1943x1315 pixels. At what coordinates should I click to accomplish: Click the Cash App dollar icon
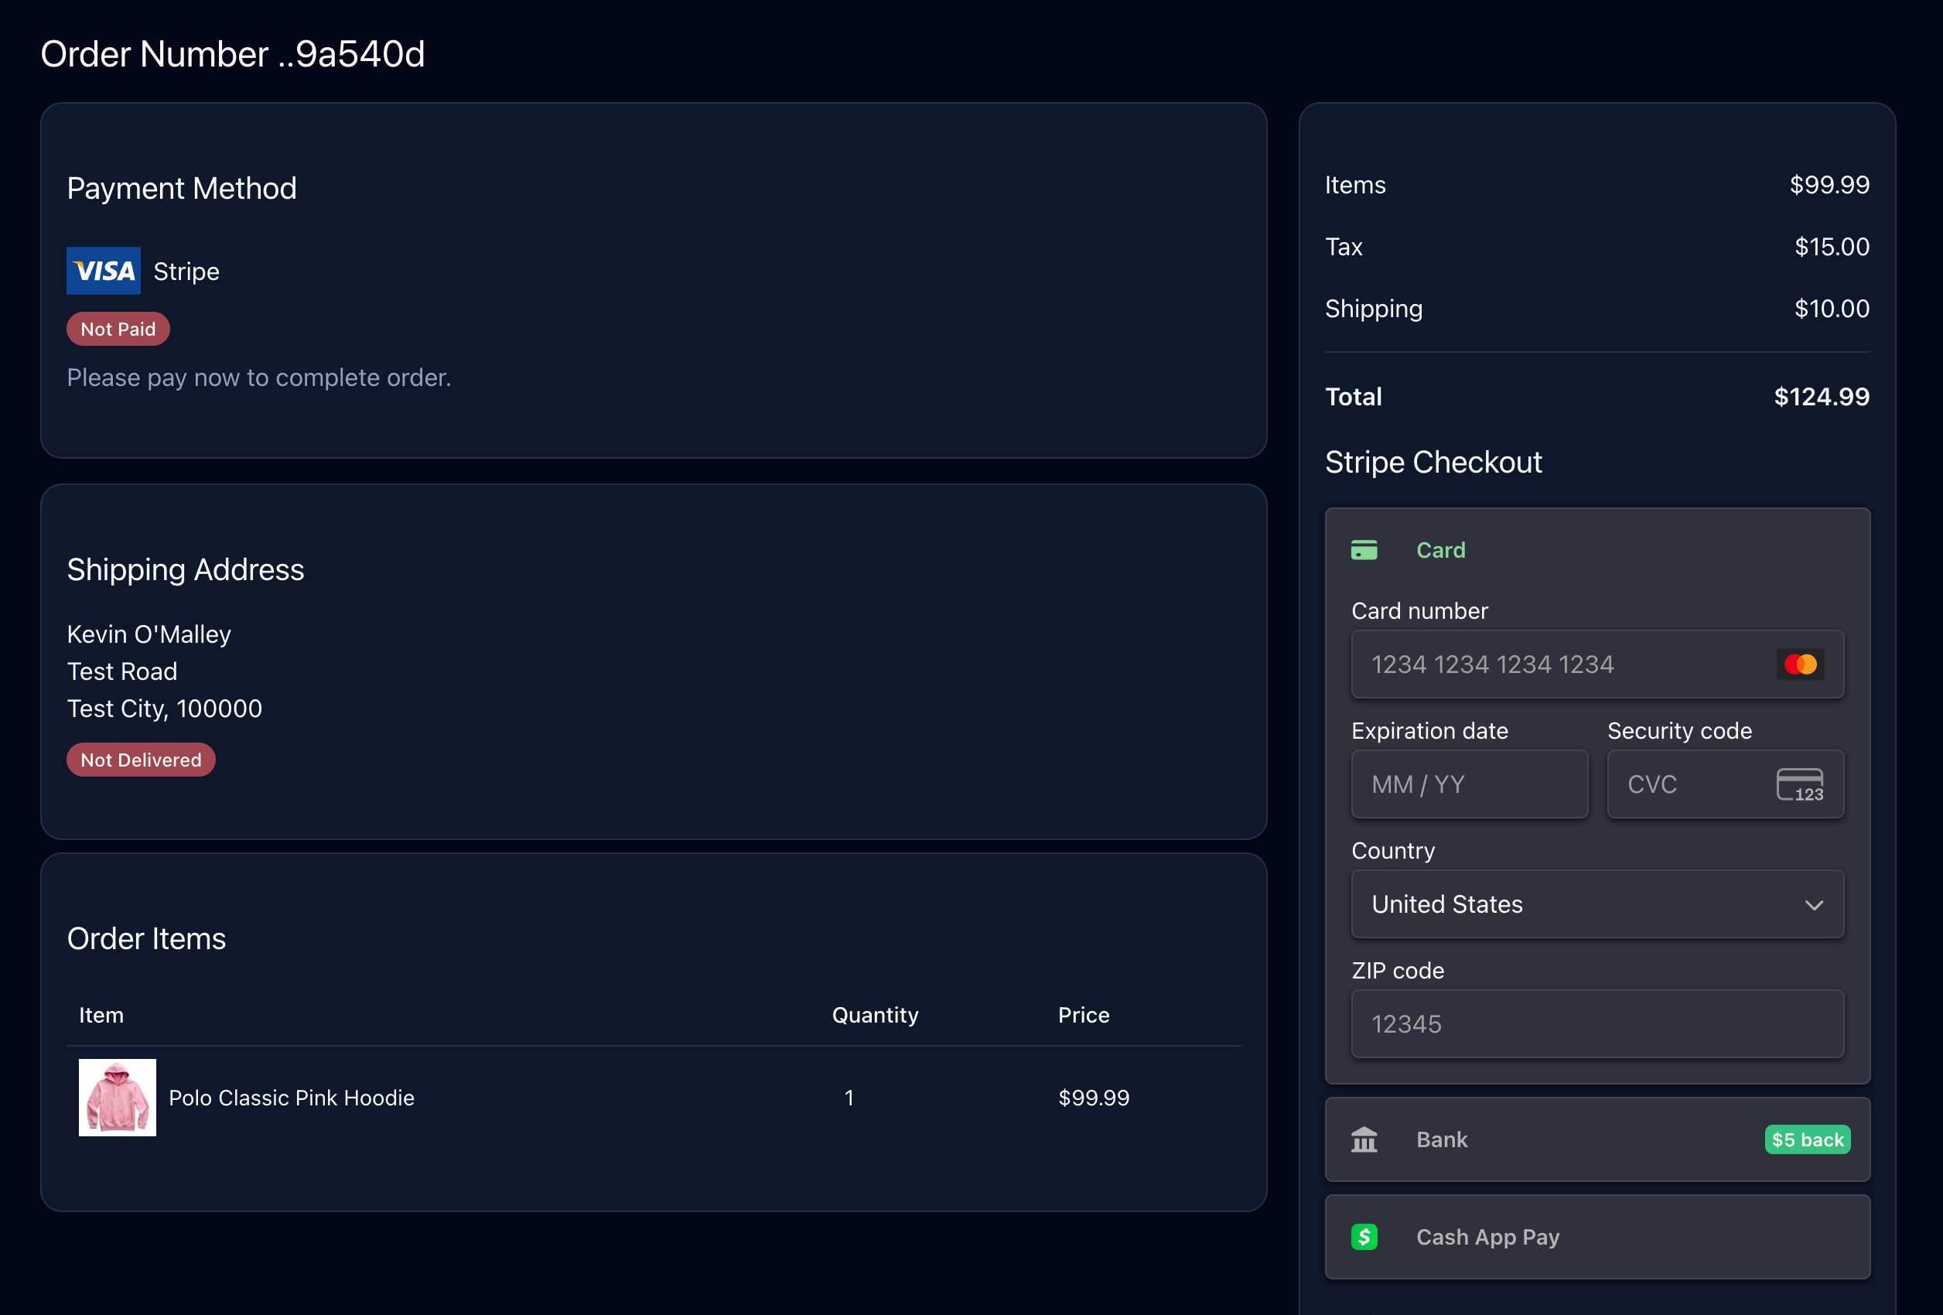coord(1364,1237)
